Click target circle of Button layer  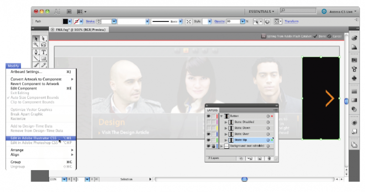(x=268, y=116)
